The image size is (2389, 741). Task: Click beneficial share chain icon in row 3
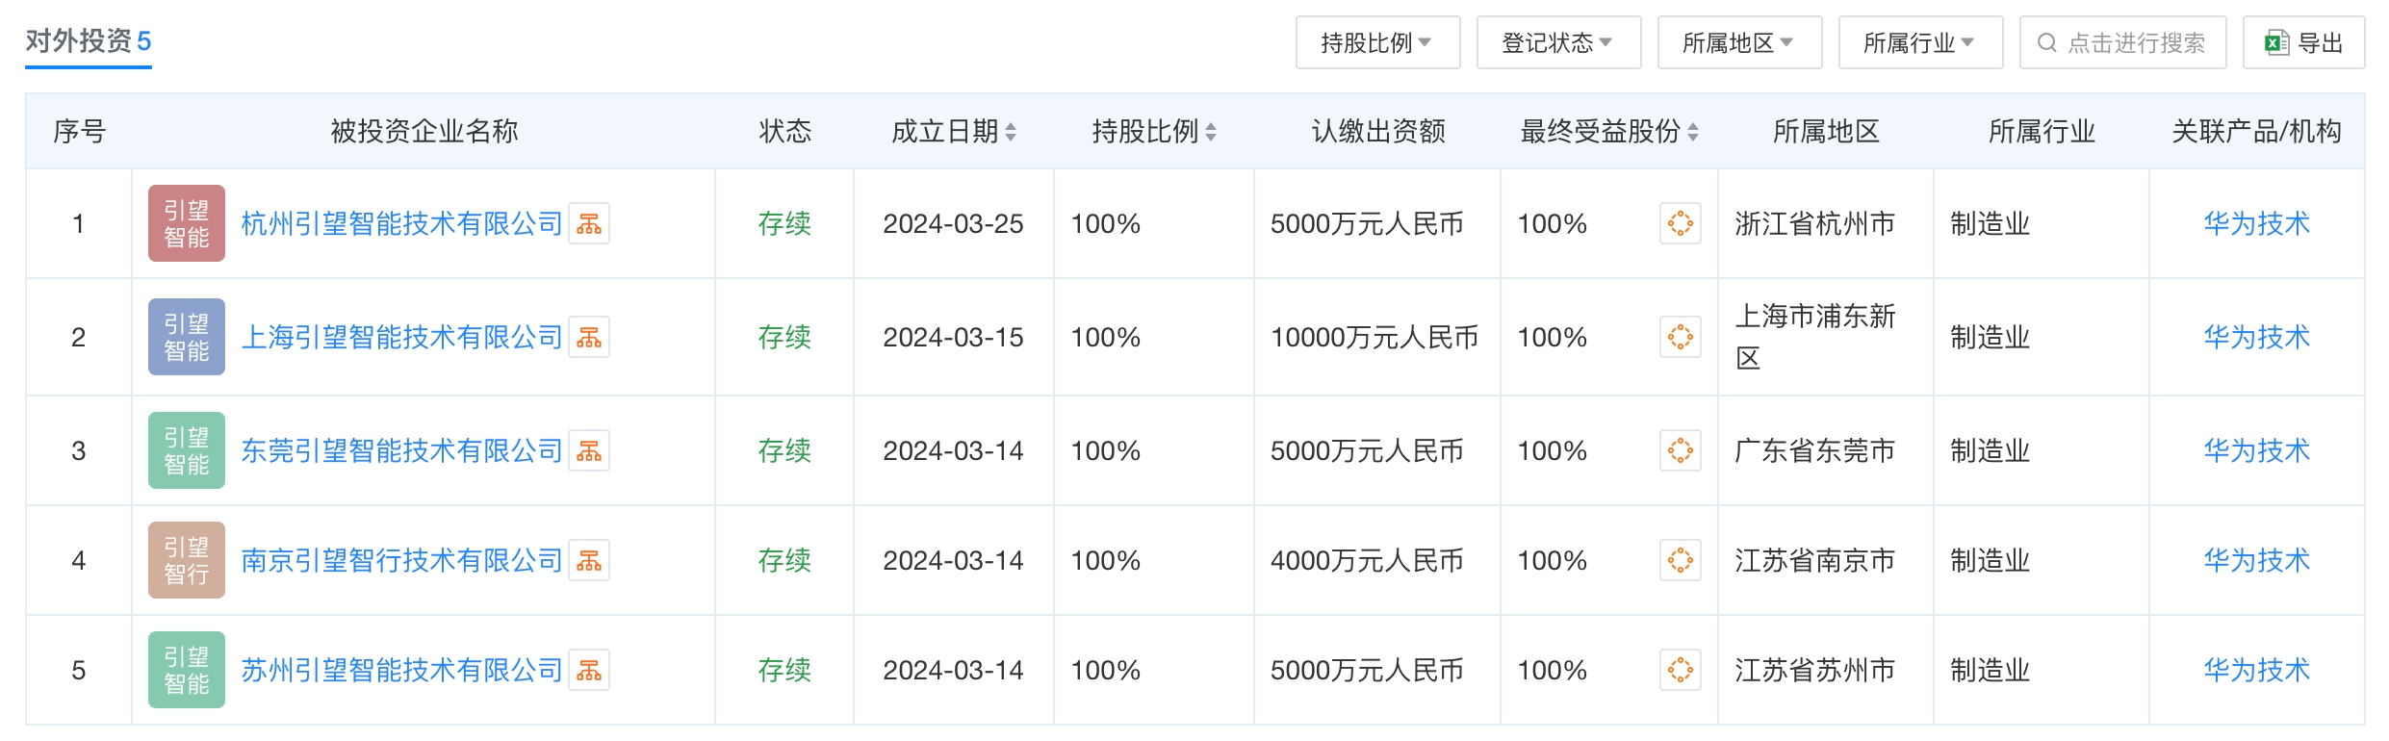point(1680,451)
